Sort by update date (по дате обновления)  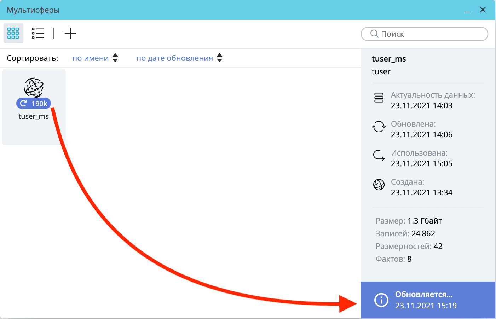click(x=174, y=58)
